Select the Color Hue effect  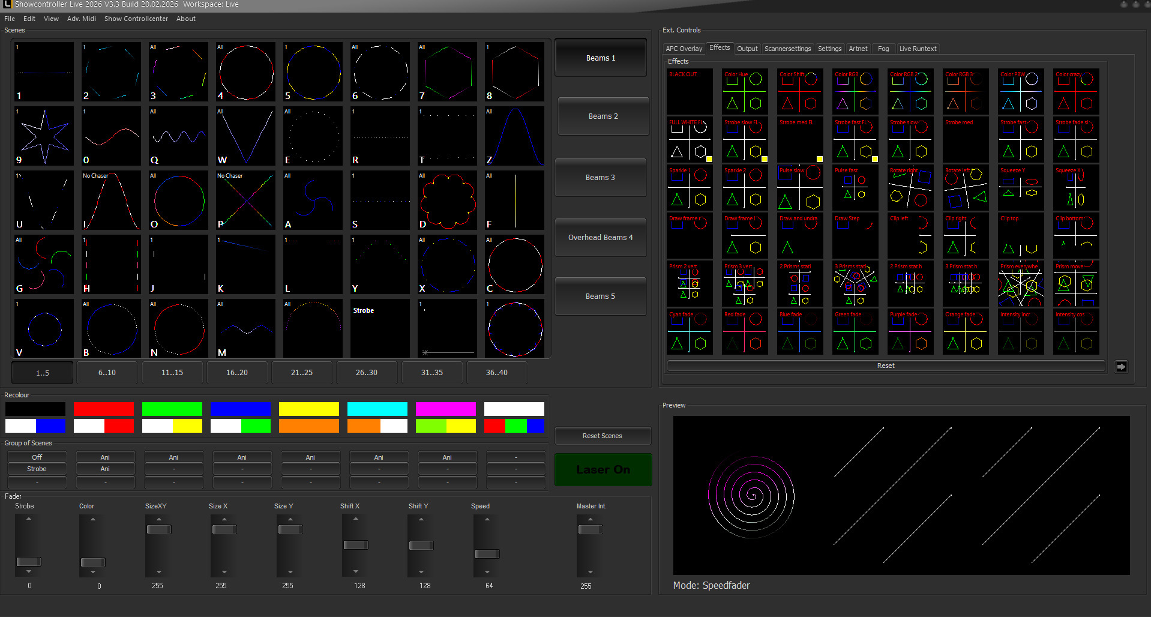click(745, 91)
